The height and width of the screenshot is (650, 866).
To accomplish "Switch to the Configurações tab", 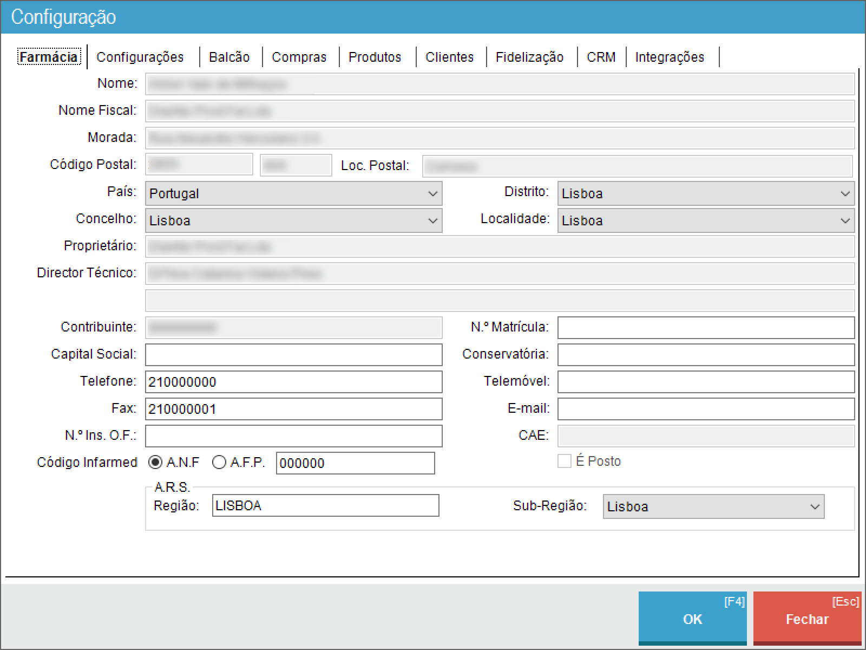I will tap(140, 57).
